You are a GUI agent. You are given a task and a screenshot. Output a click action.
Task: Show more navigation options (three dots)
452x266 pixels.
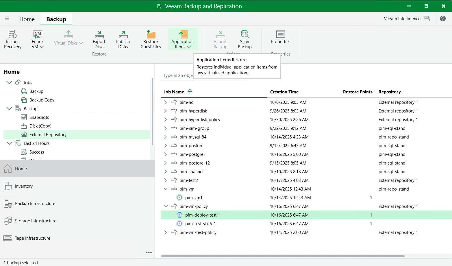[x=149, y=252]
